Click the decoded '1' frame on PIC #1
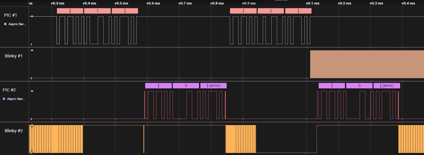 [97, 11]
